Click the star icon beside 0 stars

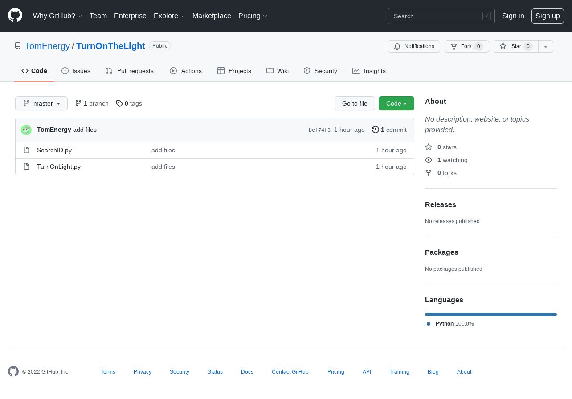click(429, 147)
